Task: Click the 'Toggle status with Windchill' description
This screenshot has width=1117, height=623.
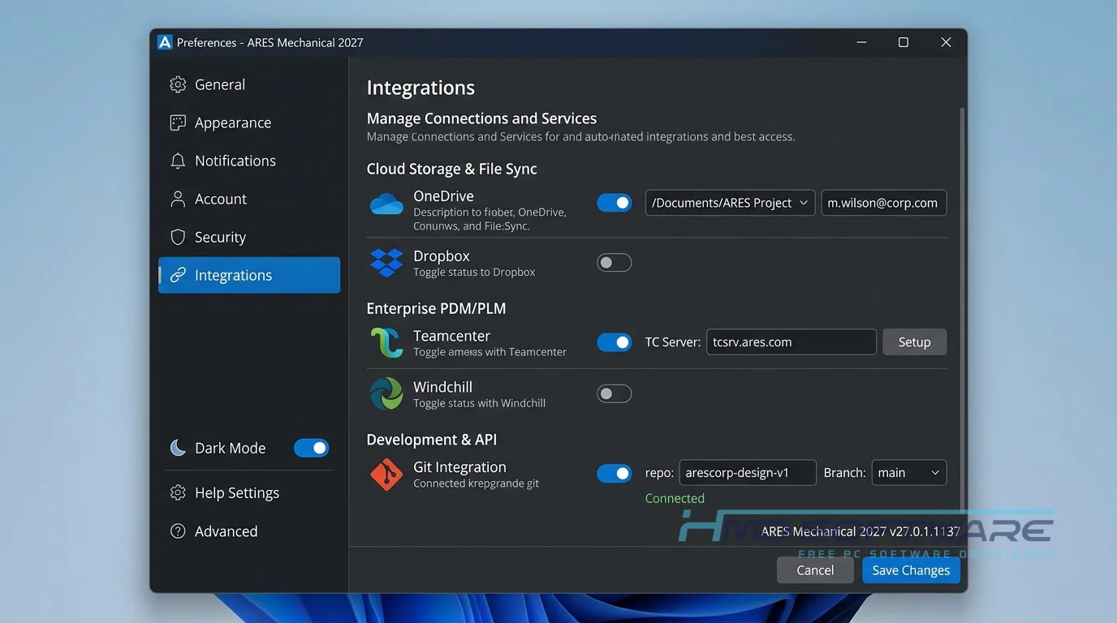Action: click(479, 403)
